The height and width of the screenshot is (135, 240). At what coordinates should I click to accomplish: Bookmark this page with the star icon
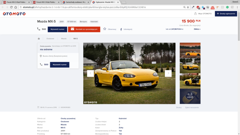188,7
